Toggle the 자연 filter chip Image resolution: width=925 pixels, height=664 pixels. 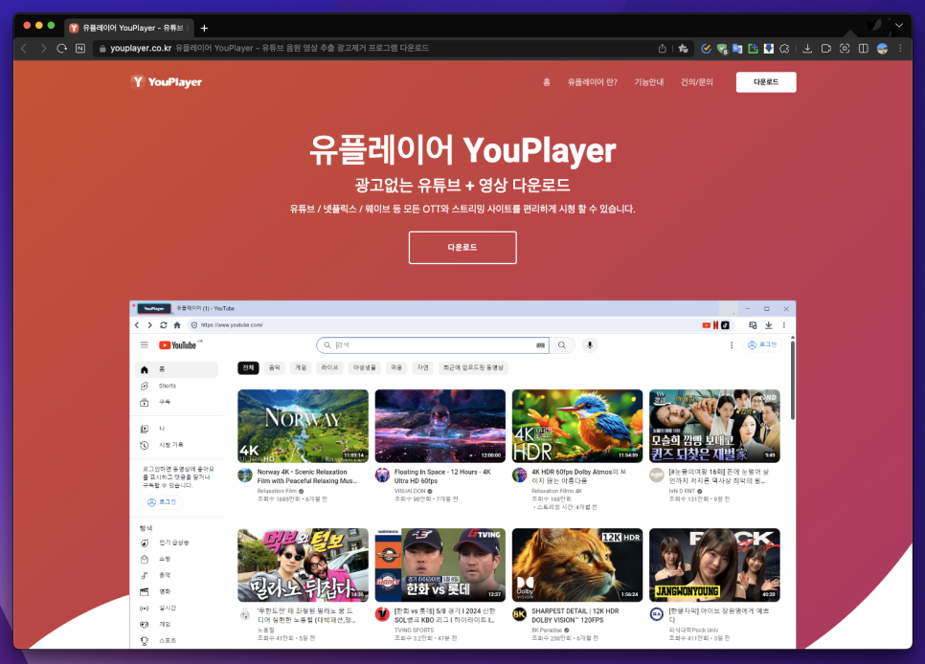click(x=423, y=366)
